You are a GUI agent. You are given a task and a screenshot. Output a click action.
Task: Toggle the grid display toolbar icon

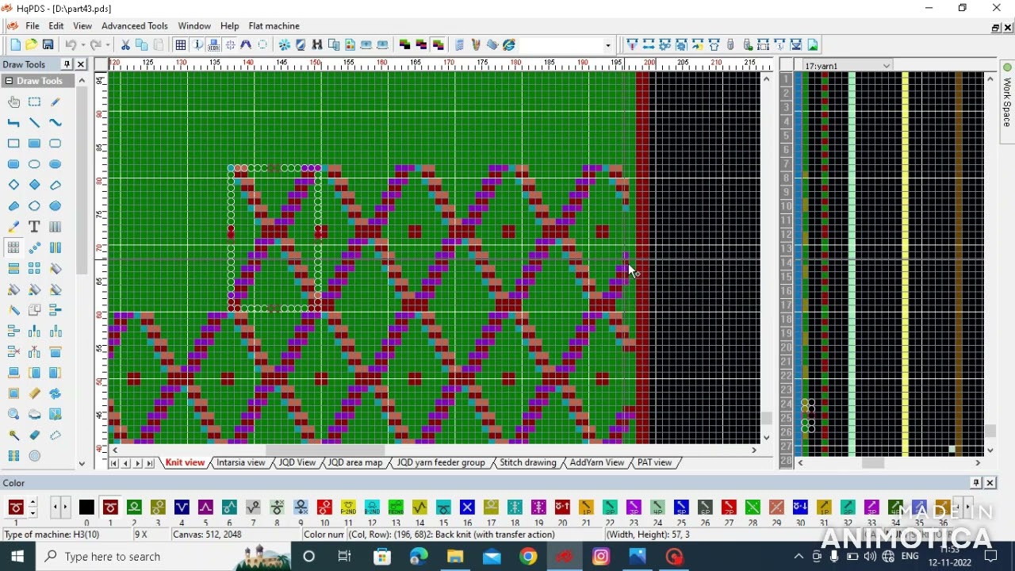[x=181, y=45]
